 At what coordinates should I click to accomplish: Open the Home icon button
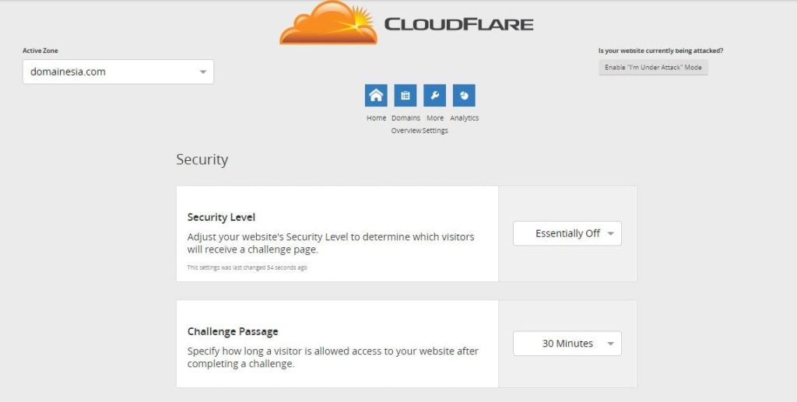tap(376, 96)
